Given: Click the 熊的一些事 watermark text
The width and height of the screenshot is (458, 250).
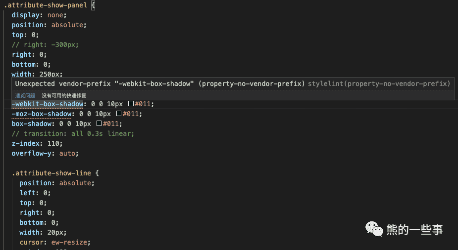Looking at the screenshot, I should pos(415,229).
